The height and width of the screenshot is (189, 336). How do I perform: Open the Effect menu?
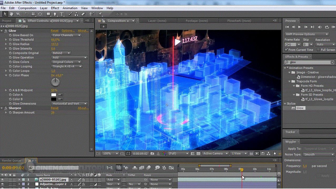point(55,8)
